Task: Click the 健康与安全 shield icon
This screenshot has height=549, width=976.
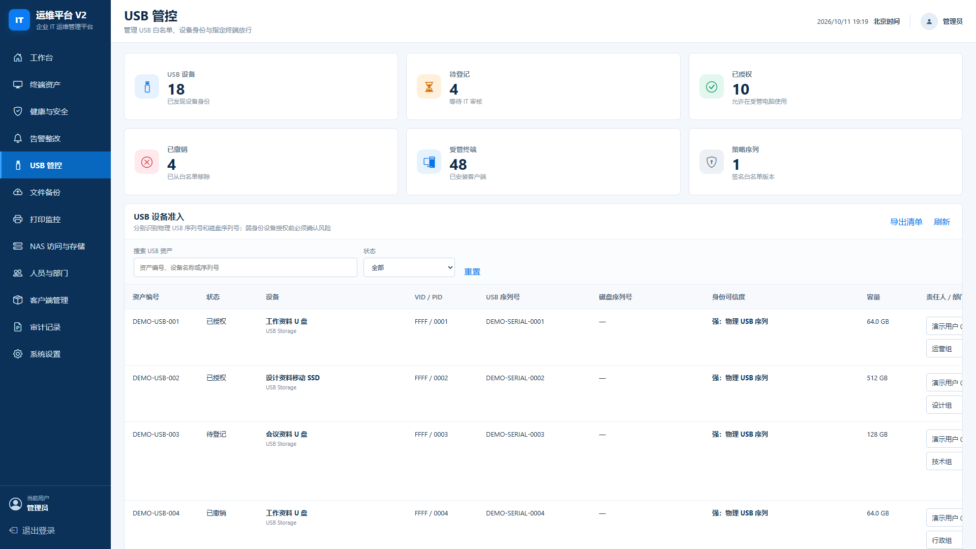Action: coord(18,111)
